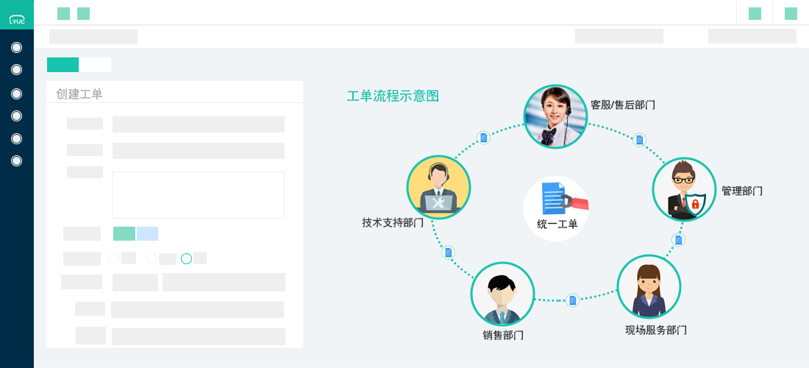Click the first input field under 创建工单
809x368 pixels.
198,124
